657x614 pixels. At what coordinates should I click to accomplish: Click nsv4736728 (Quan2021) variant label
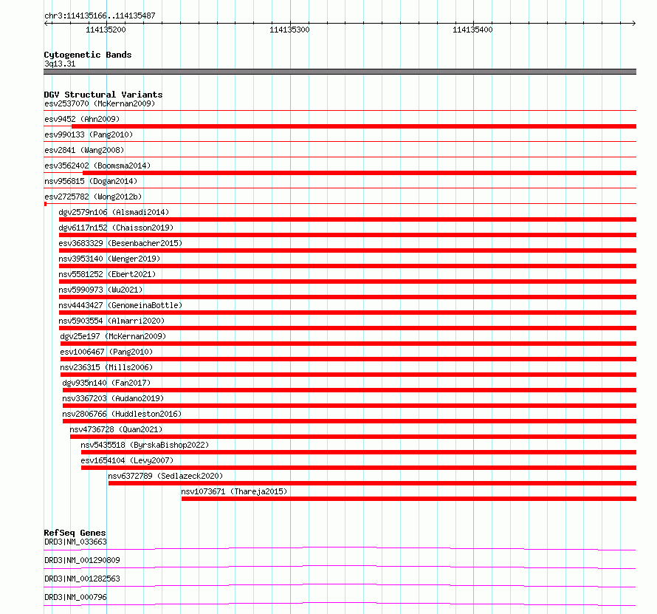click(116, 429)
